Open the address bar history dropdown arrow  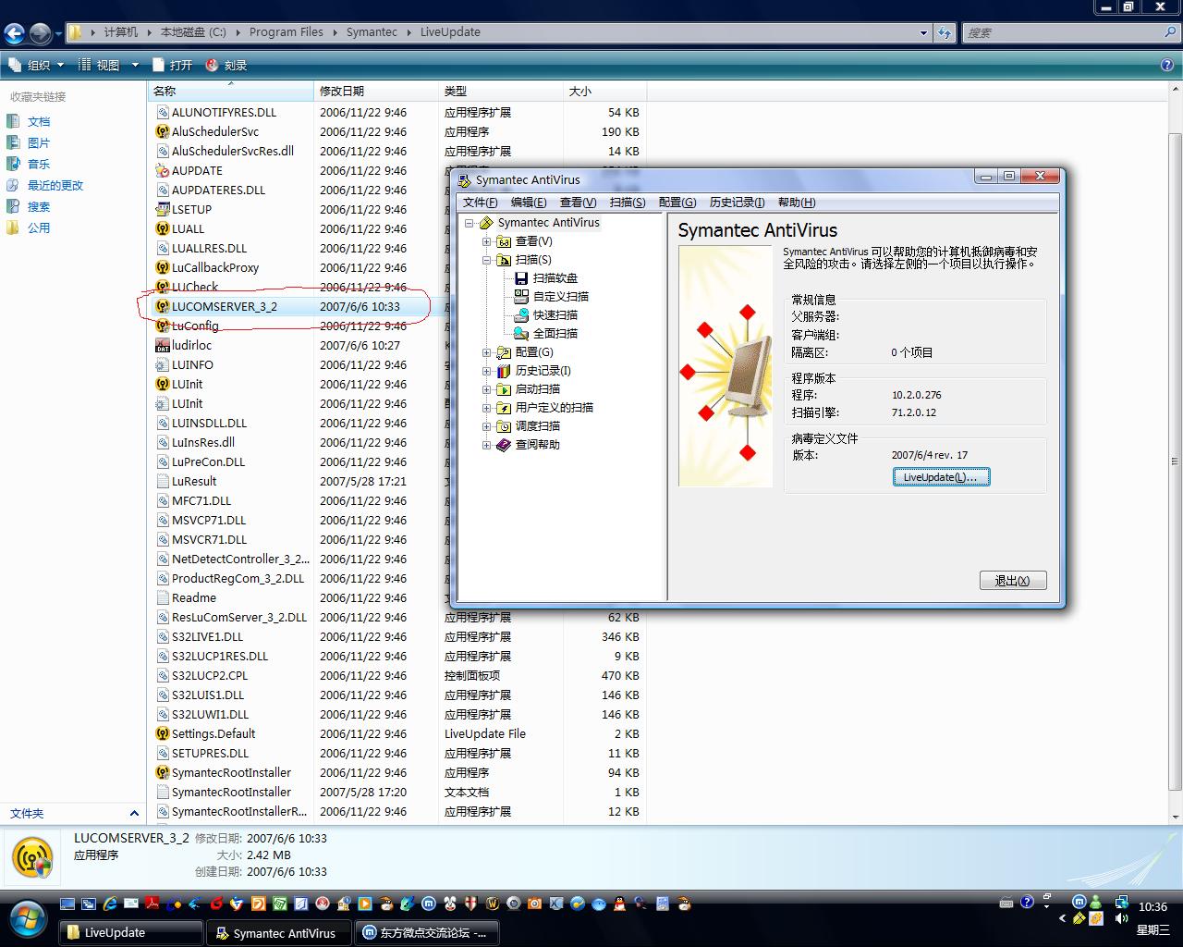tap(923, 32)
